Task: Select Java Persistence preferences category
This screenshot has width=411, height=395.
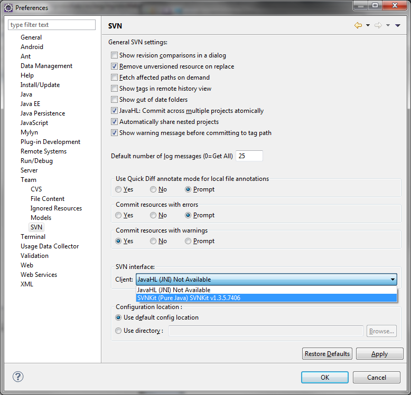Action: point(43,113)
